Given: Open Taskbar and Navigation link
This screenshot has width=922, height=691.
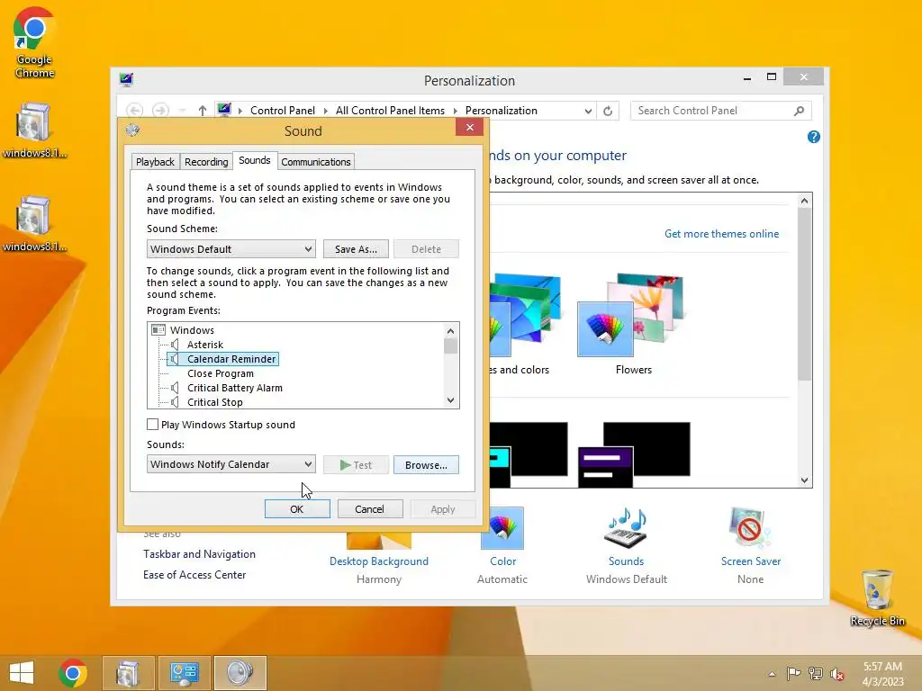Looking at the screenshot, I should click(199, 554).
